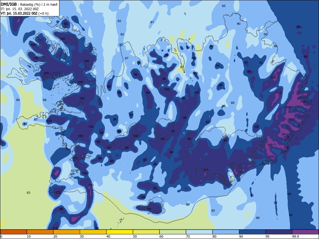Select the 80–90 medium blue legend swatch
Viewport: 319px width, 239px height.
pos(226,232)
